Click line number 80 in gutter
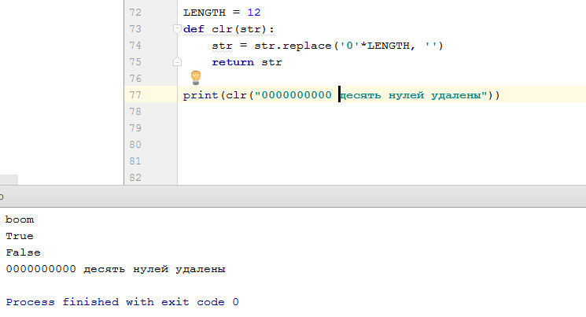586x317 pixels. (x=135, y=144)
